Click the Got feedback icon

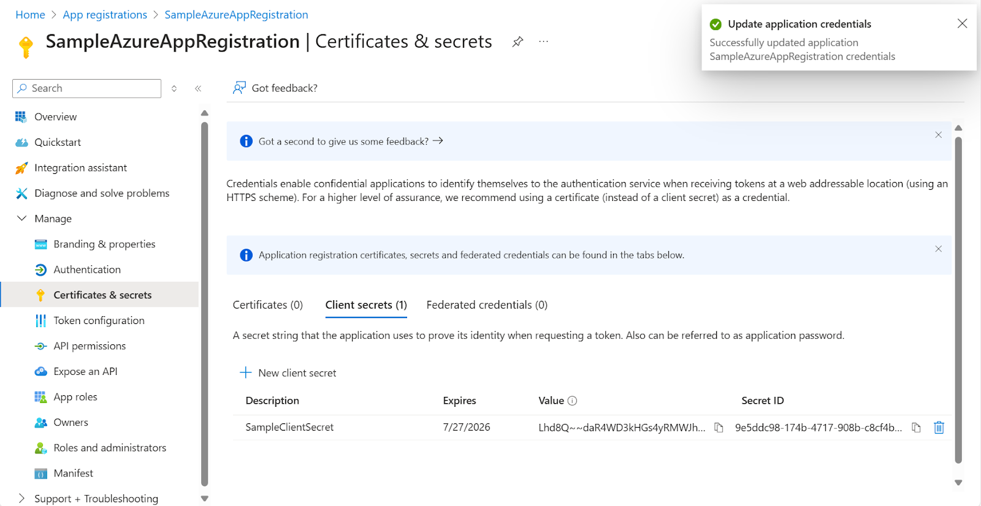[x=239, y=88]
